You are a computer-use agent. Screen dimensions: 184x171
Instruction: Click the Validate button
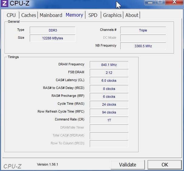pyautogui.click(x=128, y=165)
